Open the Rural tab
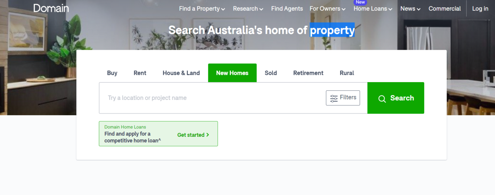The height and width of the screenshot is (195, 495). (347, 73)
